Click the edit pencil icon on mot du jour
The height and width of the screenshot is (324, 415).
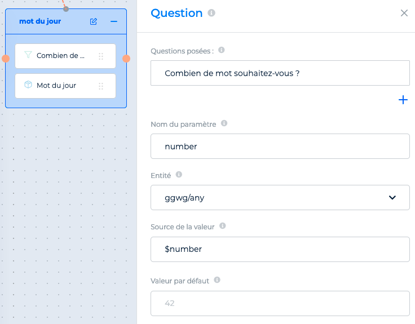coord(94,21)
